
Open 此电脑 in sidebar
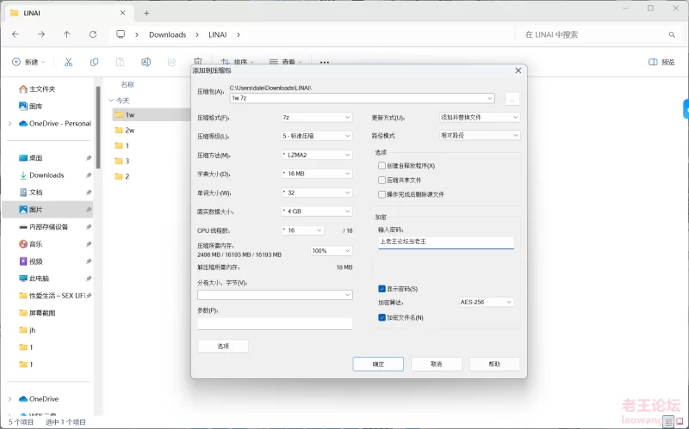34,279
